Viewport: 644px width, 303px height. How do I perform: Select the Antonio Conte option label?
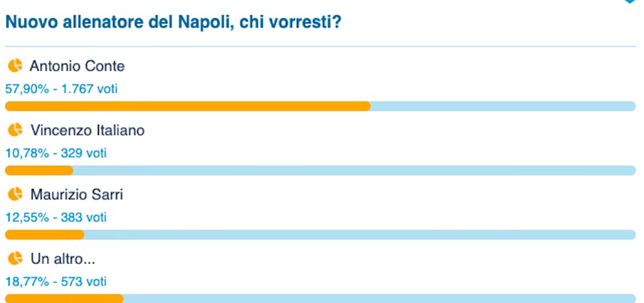[77, 66]
